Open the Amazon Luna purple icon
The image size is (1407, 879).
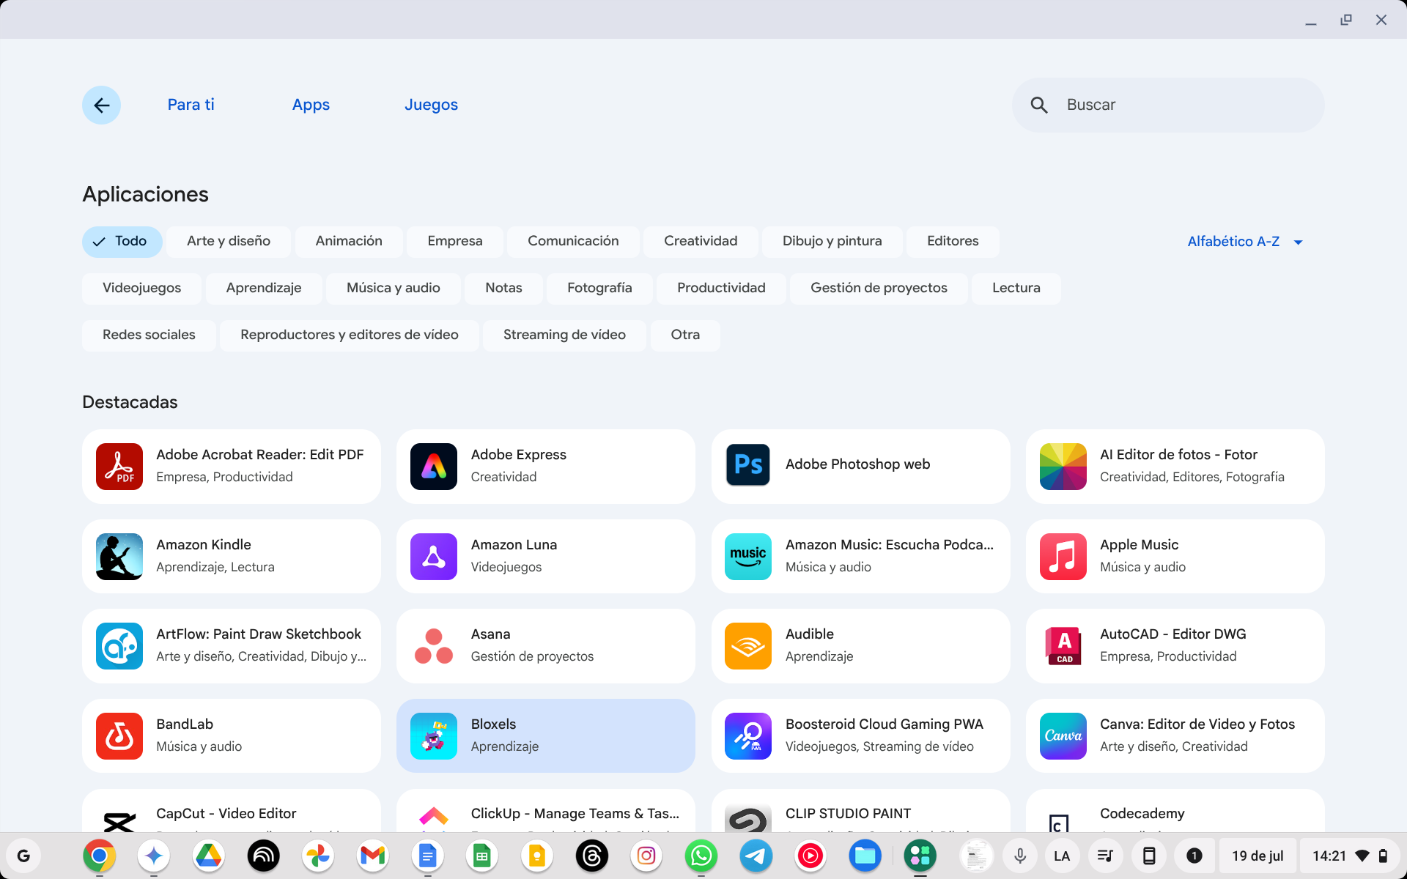coord(434,557)
